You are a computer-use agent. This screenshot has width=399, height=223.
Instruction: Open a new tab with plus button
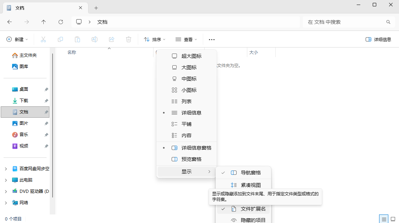click(96, 8)
